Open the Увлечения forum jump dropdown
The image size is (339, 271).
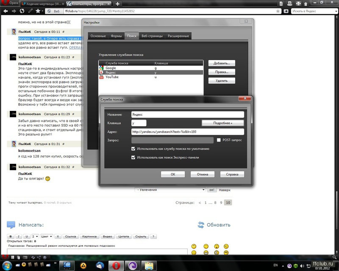coord(170,190)
